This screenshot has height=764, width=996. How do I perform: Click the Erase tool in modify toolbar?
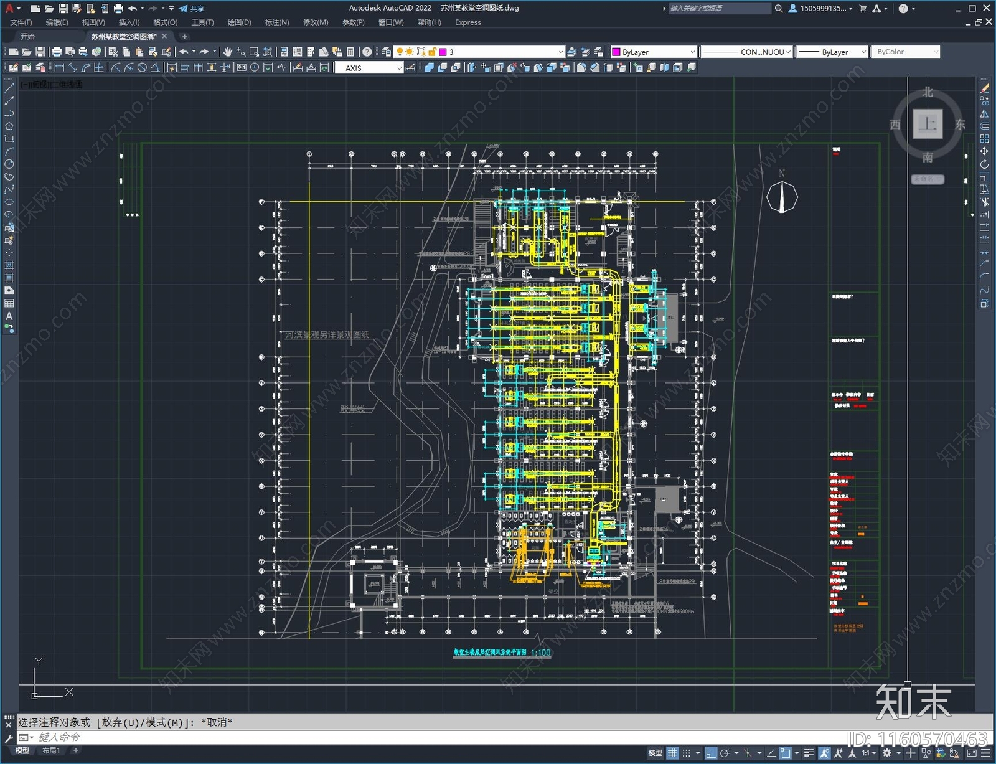(x=985, y=88)
